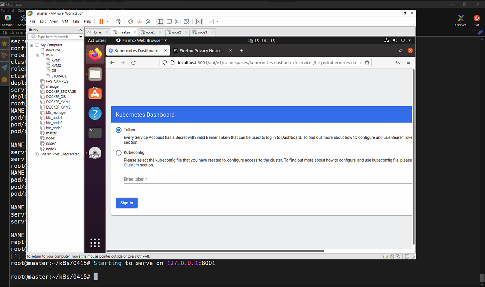
Task: Open the power options dropdown next to pause
Action: [x=107, y=22]
